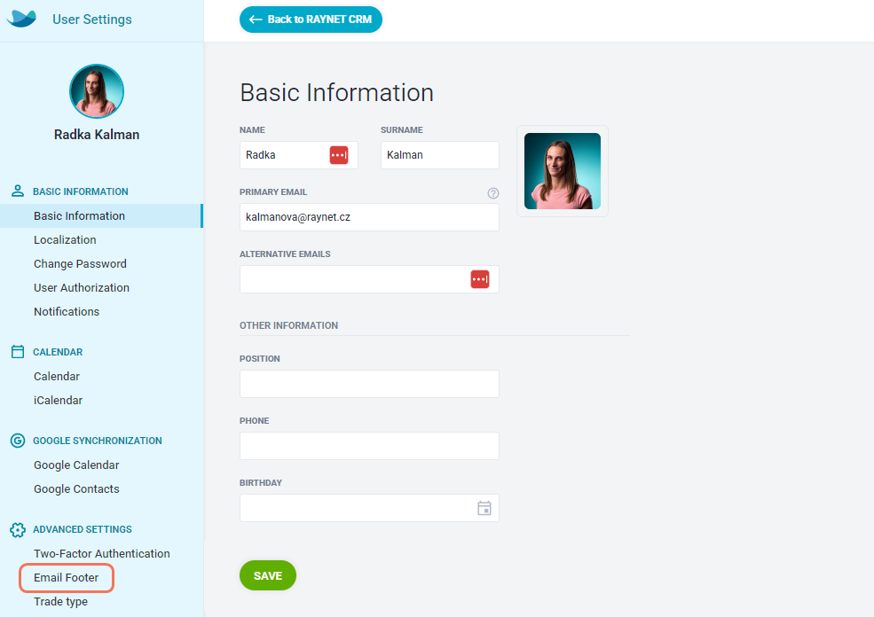Open Trade type settings
This screenshot has height=617, width=874.
[x=60, y=601]
